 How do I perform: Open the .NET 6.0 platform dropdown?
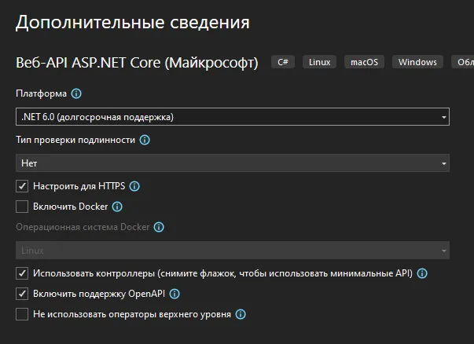[x=233, y=116]
